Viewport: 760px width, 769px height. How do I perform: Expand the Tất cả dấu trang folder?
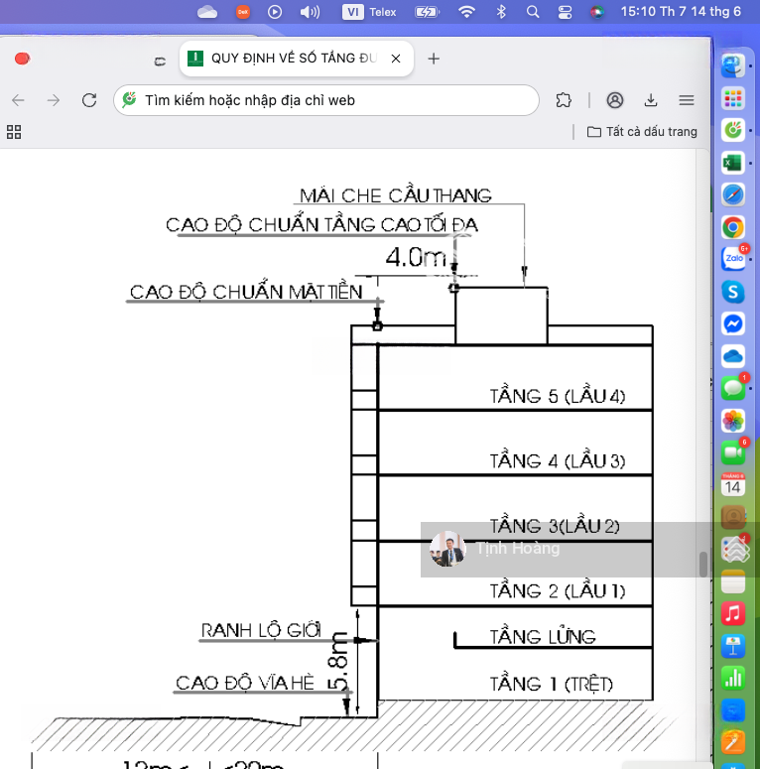642,132
